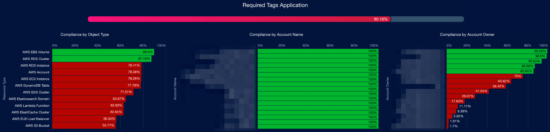Select the 85.65% account owner bar

pyautogui.click(x=490, y=71)
